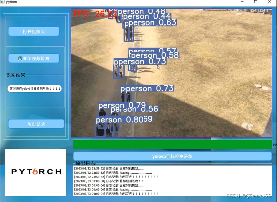Image resolution: width=277 pixels, height=202 pixels.
Task: Click the 'person 0.79' detection label
Action: click(x=122, y=105)
